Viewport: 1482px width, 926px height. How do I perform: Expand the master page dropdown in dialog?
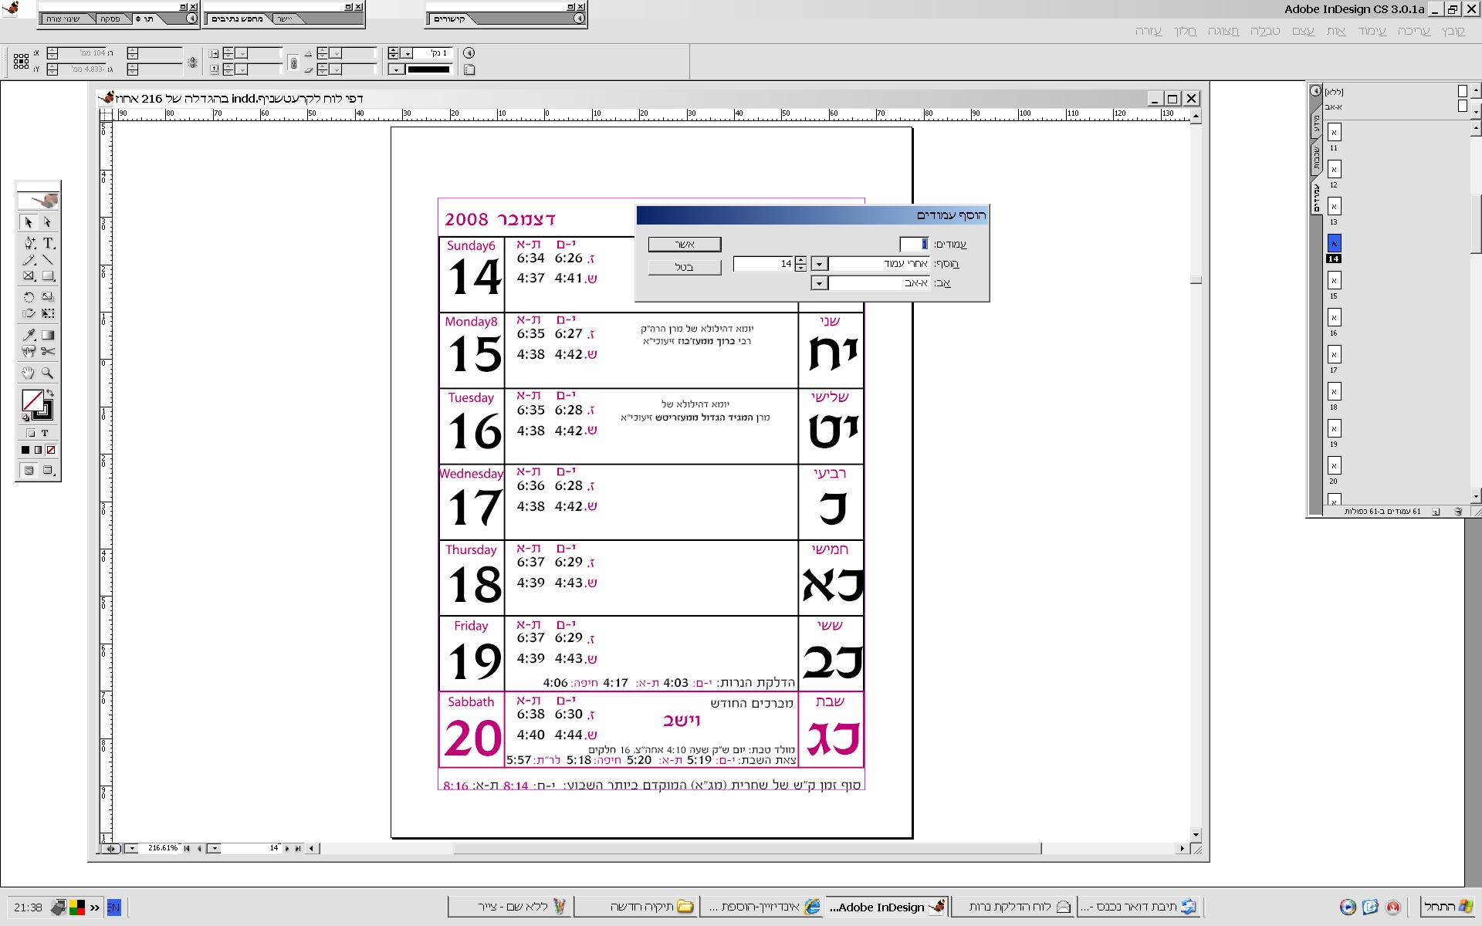820,283
